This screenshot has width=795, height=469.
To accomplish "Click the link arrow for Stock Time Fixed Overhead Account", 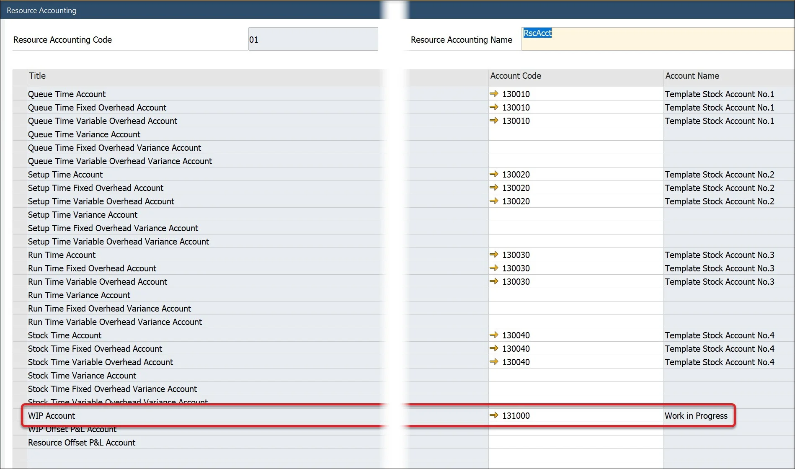I will (494, 348).
